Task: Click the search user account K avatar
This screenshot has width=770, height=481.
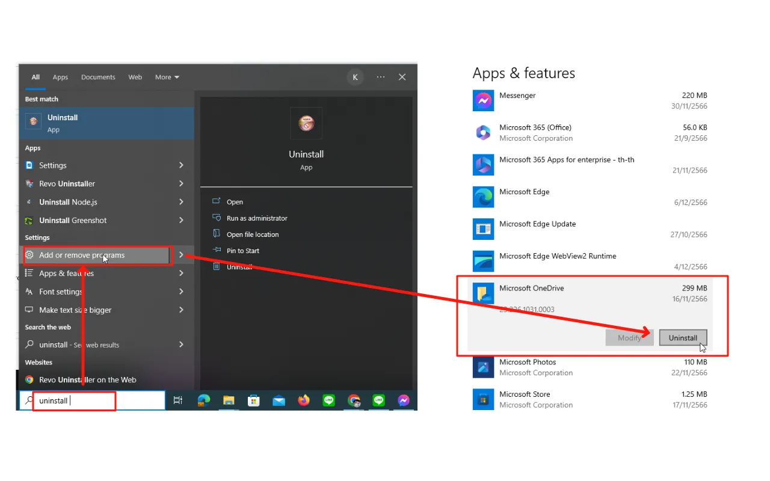Action: [x=355, y=77]
